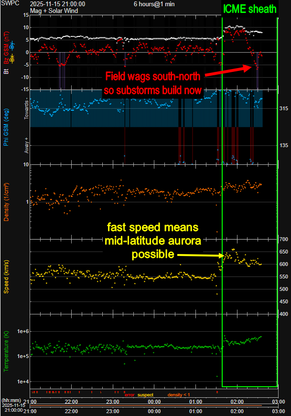Click the orange time-range bar at bottom

[146, 405]
